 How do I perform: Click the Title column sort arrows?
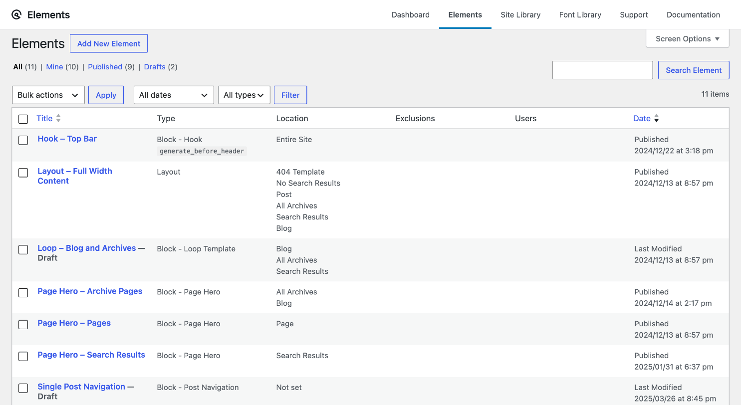pyautogui.click(x=58, y=119)
